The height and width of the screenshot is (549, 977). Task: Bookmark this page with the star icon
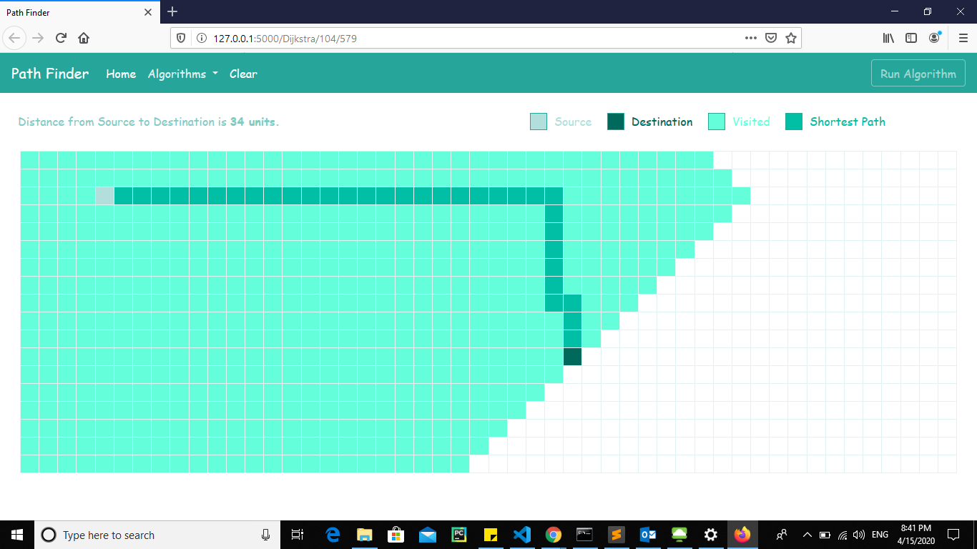click(790, 38)
